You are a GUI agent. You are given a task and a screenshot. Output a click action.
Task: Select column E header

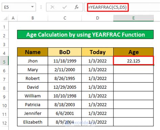[133, 18]
